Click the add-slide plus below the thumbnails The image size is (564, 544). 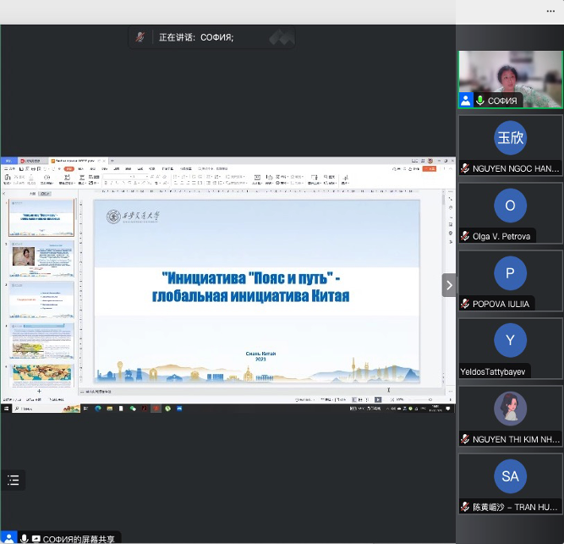pyautogui.click(x=39, y=391)
